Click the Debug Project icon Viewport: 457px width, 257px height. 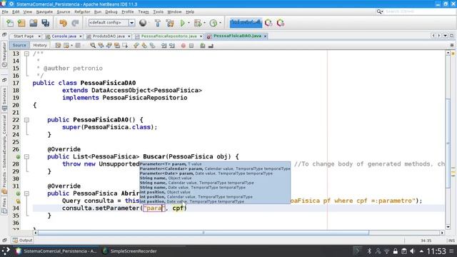(198, 23)
